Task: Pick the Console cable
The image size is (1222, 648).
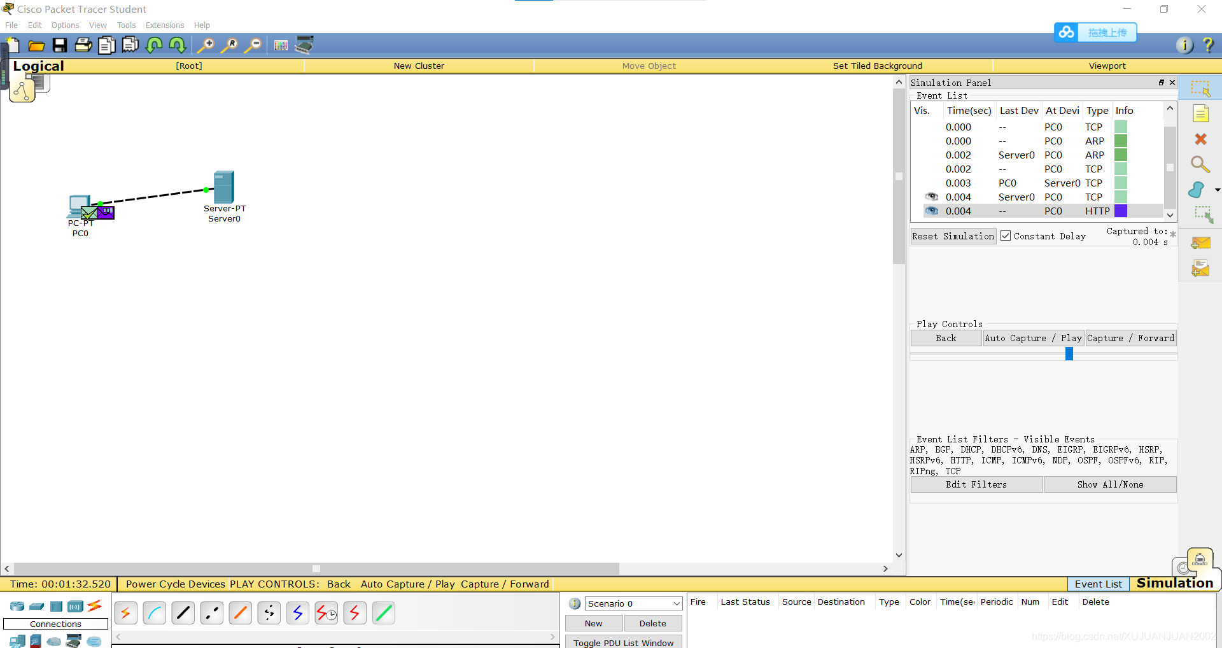Action: tap(155, 613)
